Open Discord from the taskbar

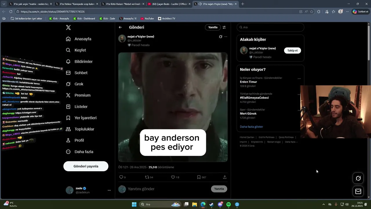click(x=220, y=204)
